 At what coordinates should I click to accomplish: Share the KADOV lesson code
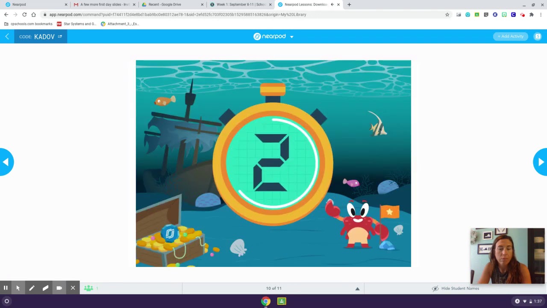click(x=60, y=36)
